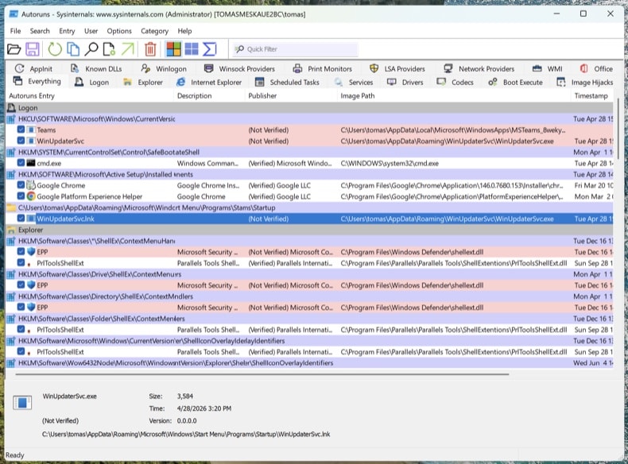Sort by the Autoruns Entry column header
The width and height of the screenshot is (628, 464).
coord(90,95)
